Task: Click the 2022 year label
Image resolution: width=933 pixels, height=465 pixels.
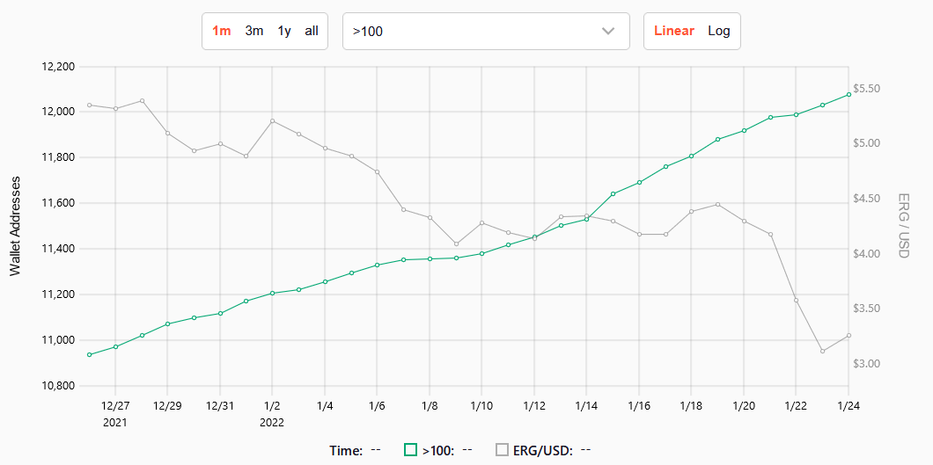Action: tap(272, 423)
